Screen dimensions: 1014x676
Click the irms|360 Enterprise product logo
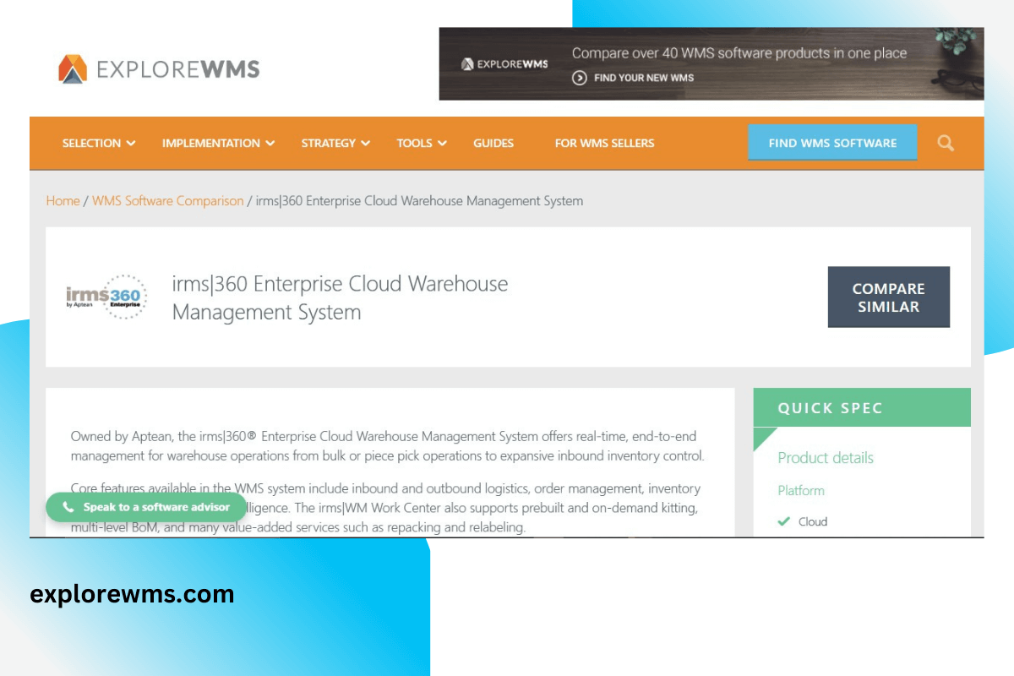tap(106, 297)
